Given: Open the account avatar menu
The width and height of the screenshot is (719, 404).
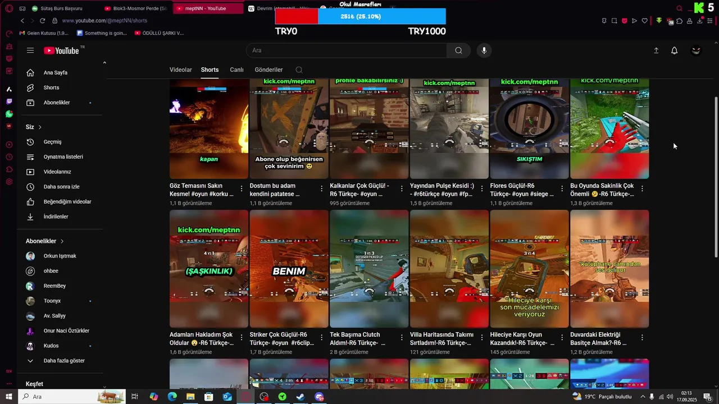Looking at the screenshot, I should click(696, 50).
